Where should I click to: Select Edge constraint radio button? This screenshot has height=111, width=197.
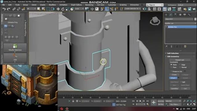180,65
